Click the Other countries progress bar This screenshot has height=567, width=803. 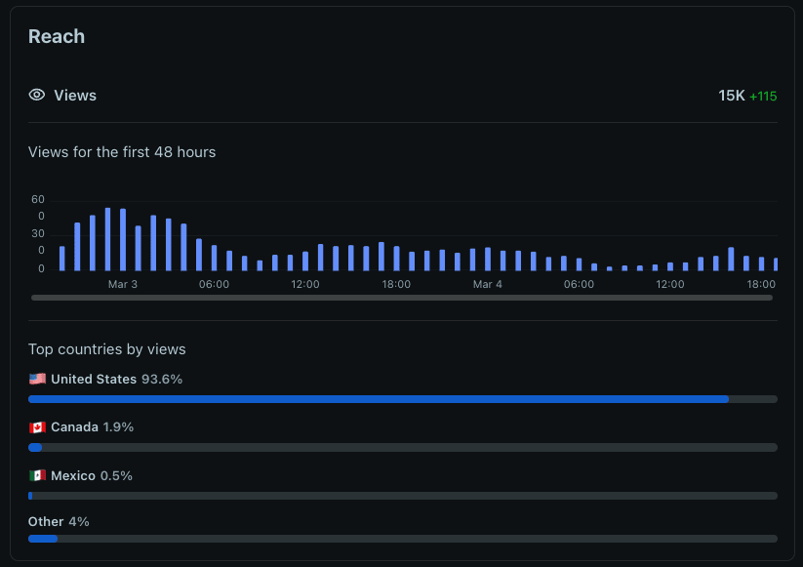(402, 539)
